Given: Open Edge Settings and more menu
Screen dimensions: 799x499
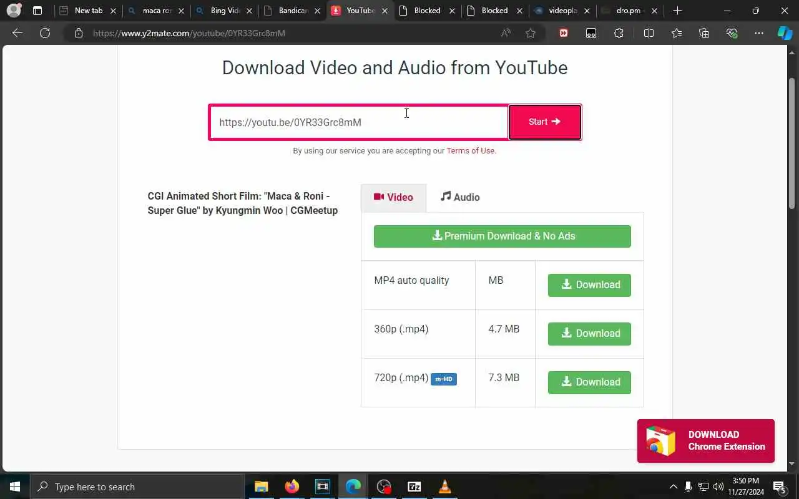Looking at the screenshot, I should 759,33.
